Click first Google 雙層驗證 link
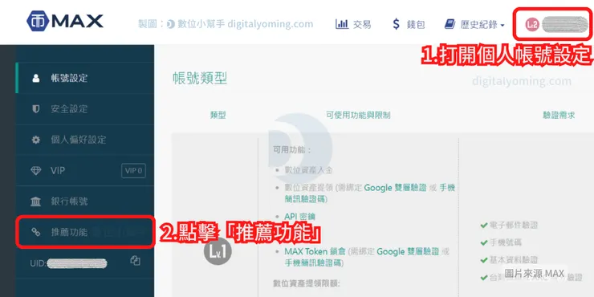This screenshot has width=594, height=297. [395, 188]
